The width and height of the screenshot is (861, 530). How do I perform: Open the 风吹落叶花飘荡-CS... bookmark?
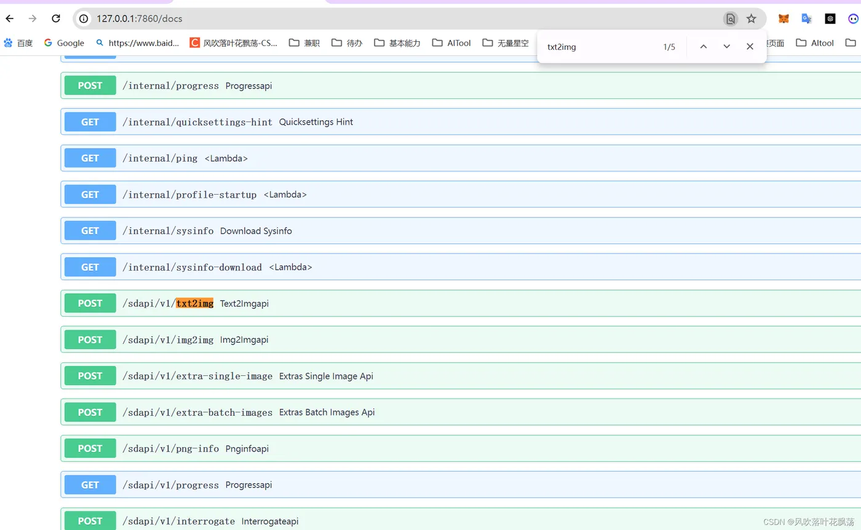pos(234,43)
